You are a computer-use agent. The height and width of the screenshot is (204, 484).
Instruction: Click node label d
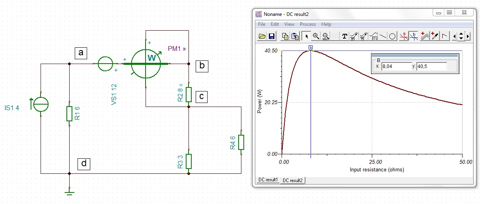pos(83,163)
